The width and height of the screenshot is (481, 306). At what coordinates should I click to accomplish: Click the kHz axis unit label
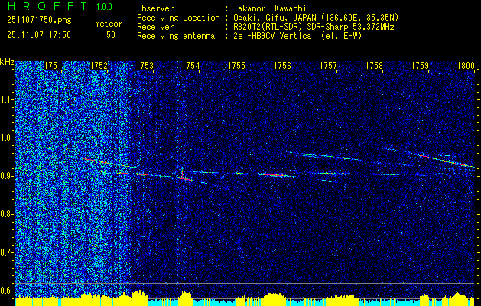(7, 62)
